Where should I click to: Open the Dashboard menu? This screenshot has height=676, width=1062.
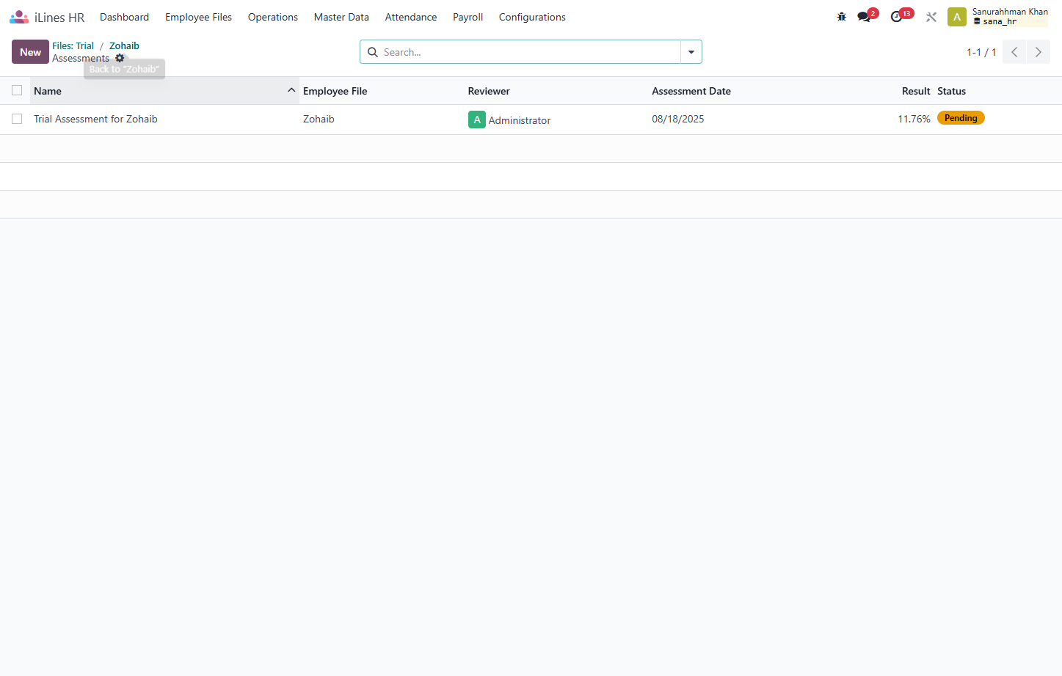(x=124, y=17)
